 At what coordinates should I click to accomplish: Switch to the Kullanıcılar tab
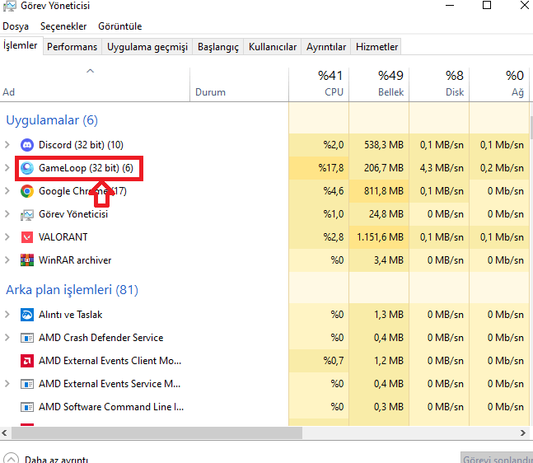273,47
